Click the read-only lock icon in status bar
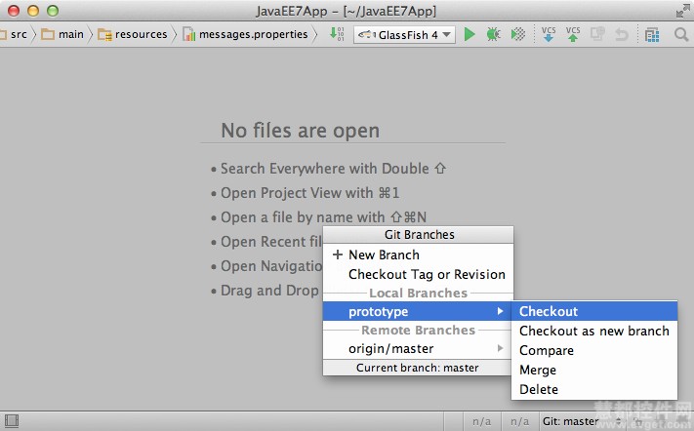Image resolution: width=694 pixels, height=431 pixels. (635, 421)
